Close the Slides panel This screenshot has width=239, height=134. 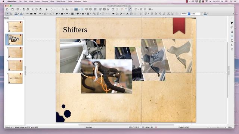23,18
